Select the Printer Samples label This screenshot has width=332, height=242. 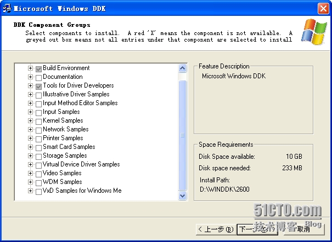63,138
